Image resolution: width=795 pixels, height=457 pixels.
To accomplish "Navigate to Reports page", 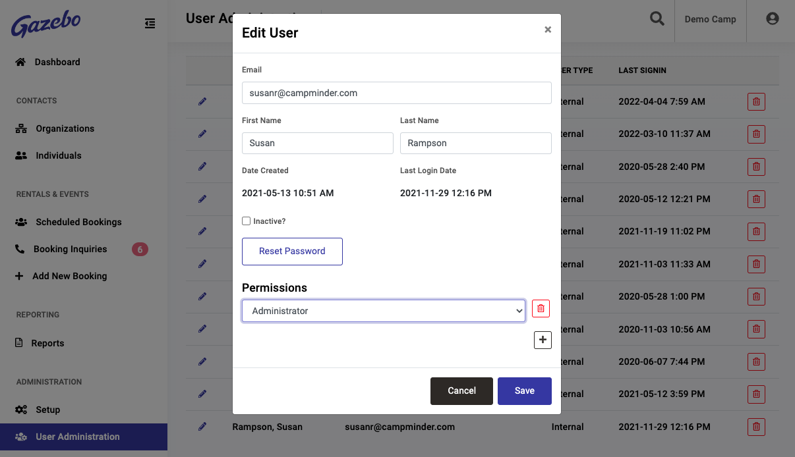I will [47, 343].
